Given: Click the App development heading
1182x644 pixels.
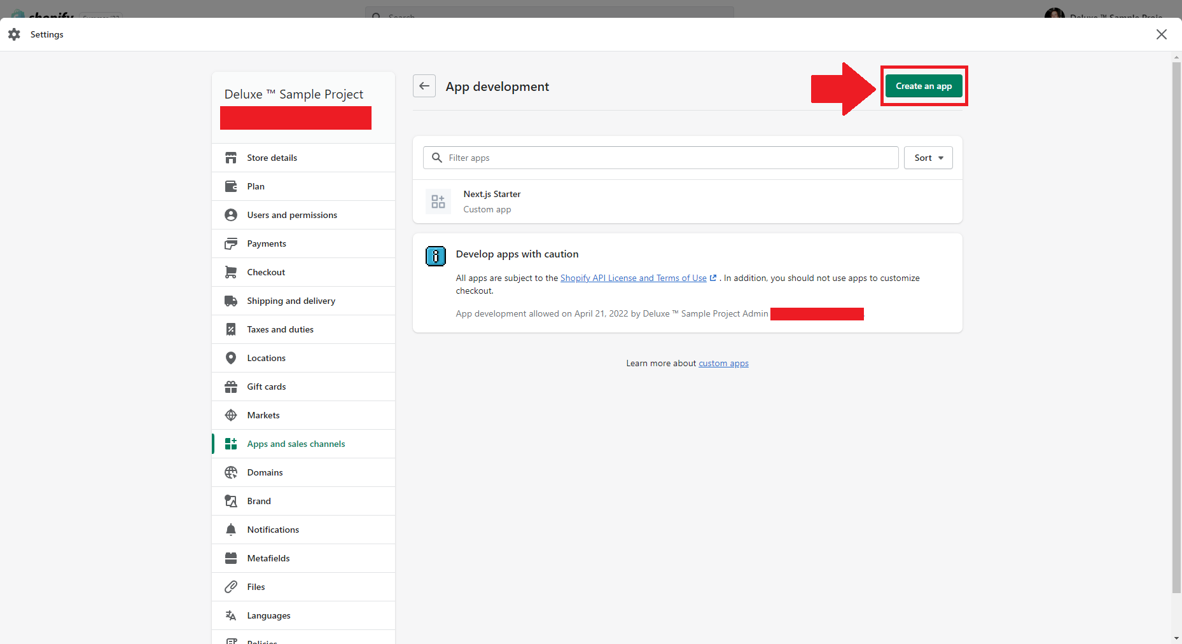Looking at the screenshot, I should coord(497,86).
